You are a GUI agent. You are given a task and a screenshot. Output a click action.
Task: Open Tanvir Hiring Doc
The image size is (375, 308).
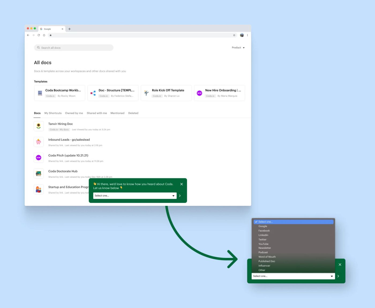pyautogui.click(x=61, y=124)
